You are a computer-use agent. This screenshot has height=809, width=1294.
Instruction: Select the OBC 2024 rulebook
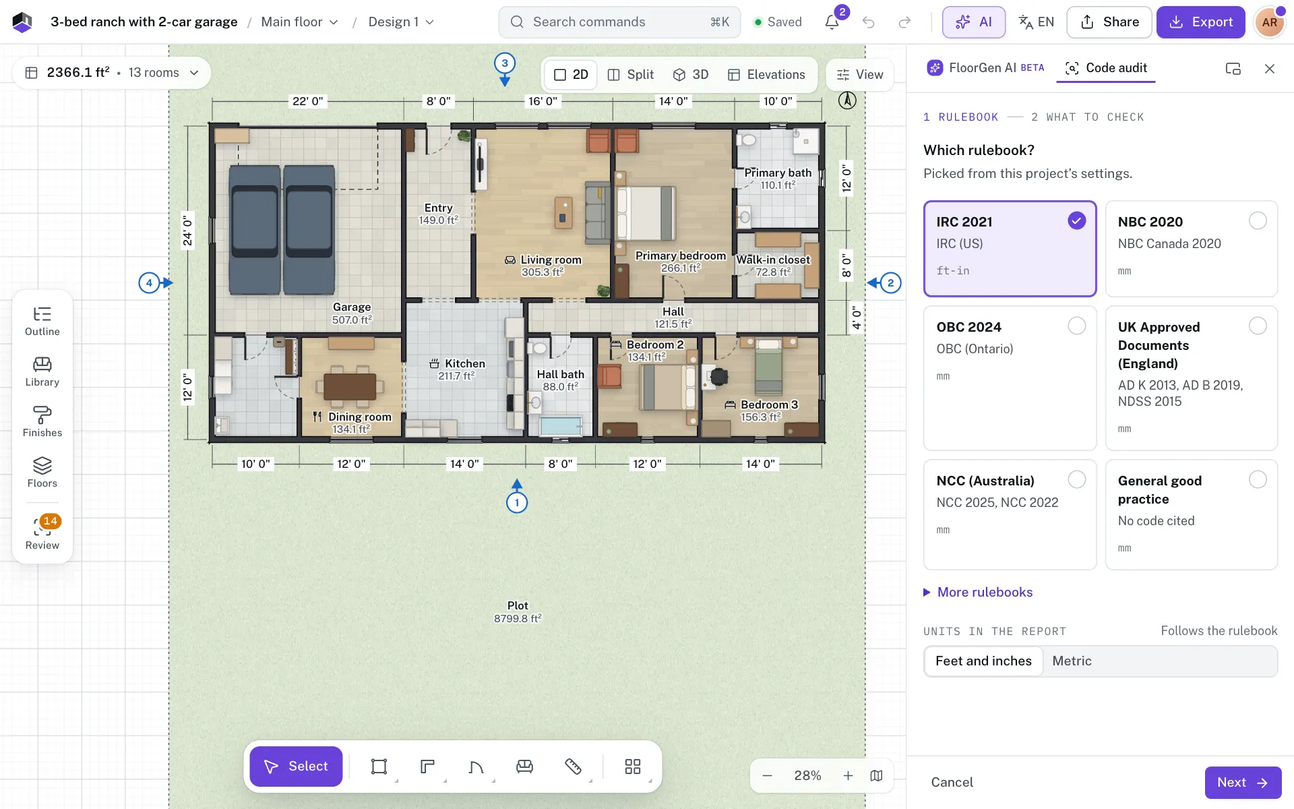[x=1010, y=378]
